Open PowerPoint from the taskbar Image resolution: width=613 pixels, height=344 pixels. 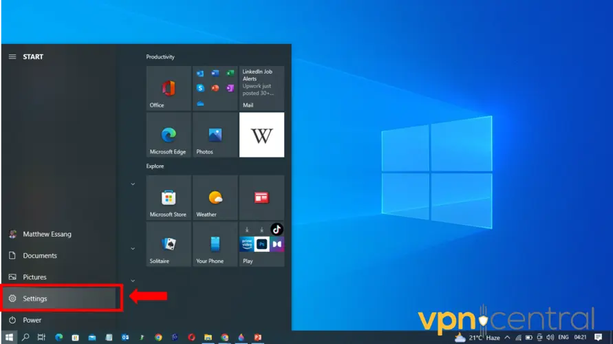pos(257,337)
